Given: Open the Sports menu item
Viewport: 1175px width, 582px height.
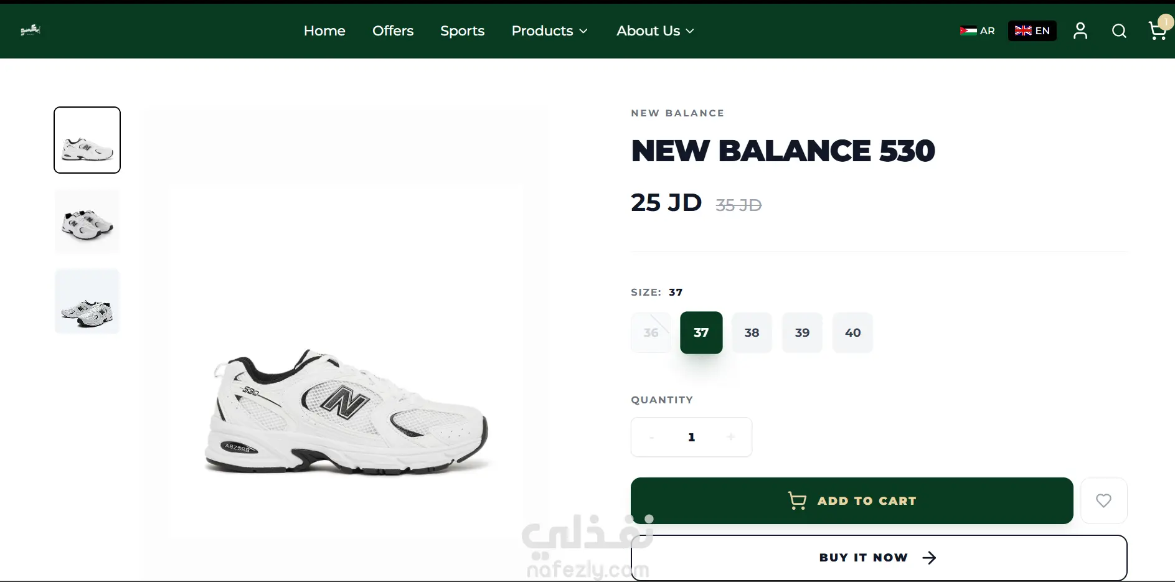Looking at the screenshot, I should coord(462,31).
